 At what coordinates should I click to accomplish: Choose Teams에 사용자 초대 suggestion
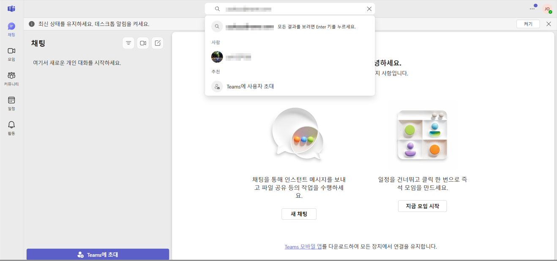coord(290,86)
